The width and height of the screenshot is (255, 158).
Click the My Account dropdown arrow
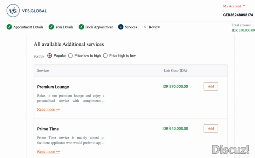[244, 6]
